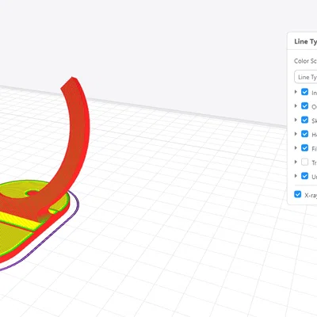This screenshot has width=317, height=317.
Task: Disable the X-ray checkbox
Action: coord(297,194)
